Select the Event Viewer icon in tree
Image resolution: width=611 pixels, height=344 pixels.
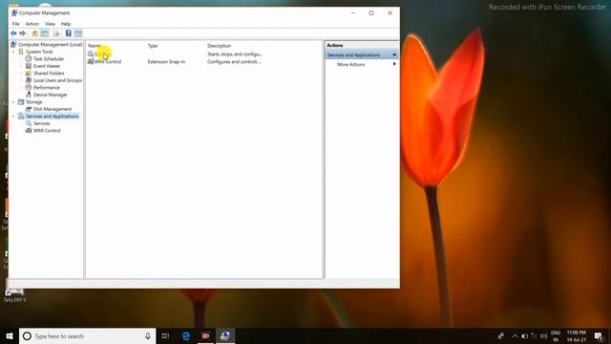29,66
